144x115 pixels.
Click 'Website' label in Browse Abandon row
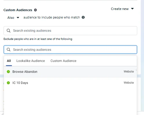tap(129, 72)
